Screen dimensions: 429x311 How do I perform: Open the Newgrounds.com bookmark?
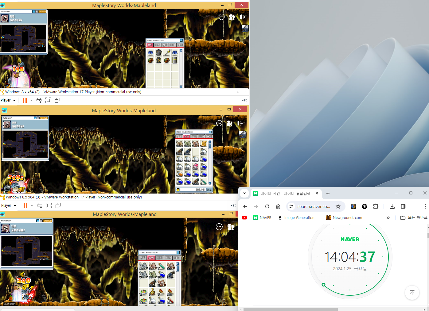point(346,218)
